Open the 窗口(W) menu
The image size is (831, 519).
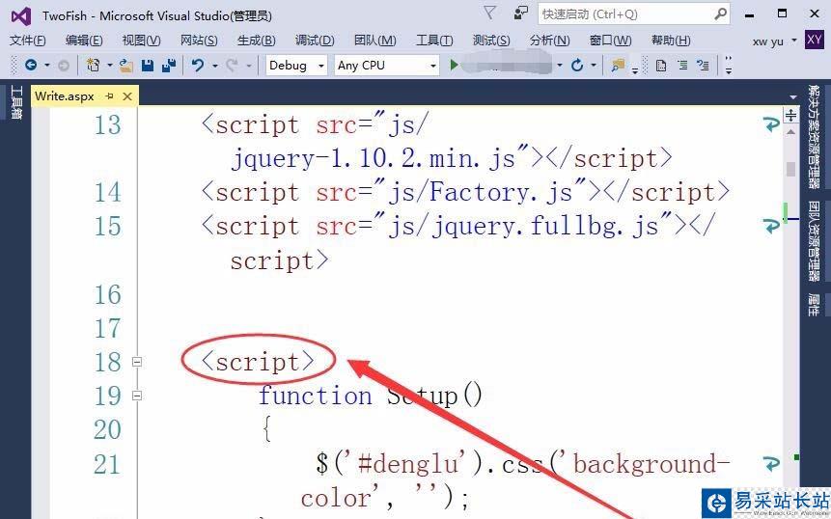tap(610, 41)
